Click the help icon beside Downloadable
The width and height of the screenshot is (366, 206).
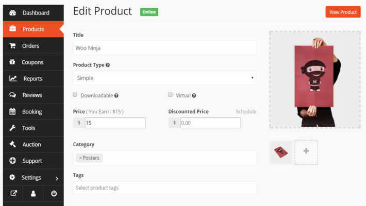[117, 95]
